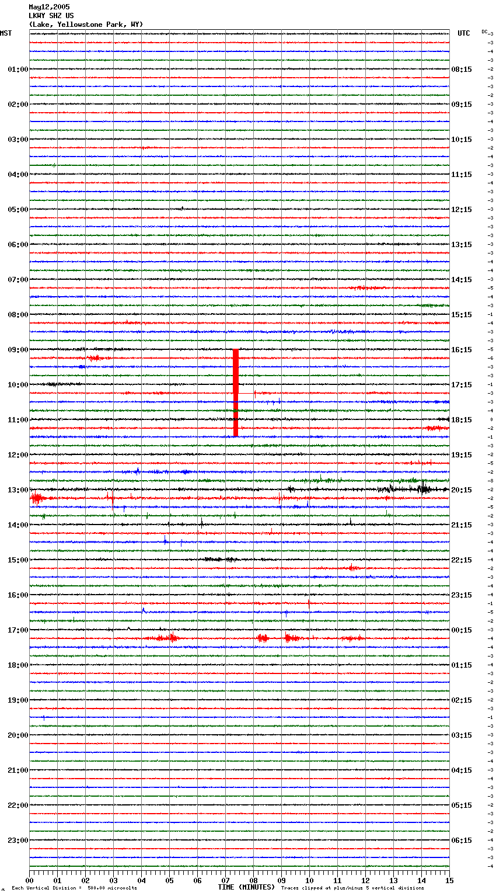496x896 pixels.
Task: Click the May12,2005 date header
Action: (x=49, y=7)
